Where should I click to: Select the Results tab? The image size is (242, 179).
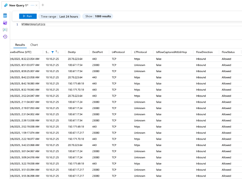pyautogui.click(x=20, y=45)
